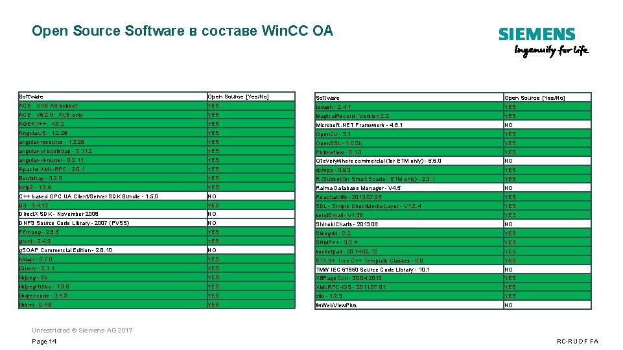Click NO next to DirectX SDK
Screen dimensions: 623x350
point(251,214)
